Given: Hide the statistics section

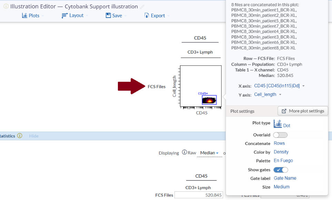Looking at the screenshot, I should 34,136.
